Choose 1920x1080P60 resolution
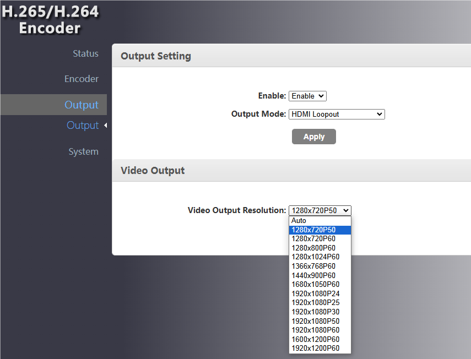Screen dimensions: 471x359 click(320, 330)
